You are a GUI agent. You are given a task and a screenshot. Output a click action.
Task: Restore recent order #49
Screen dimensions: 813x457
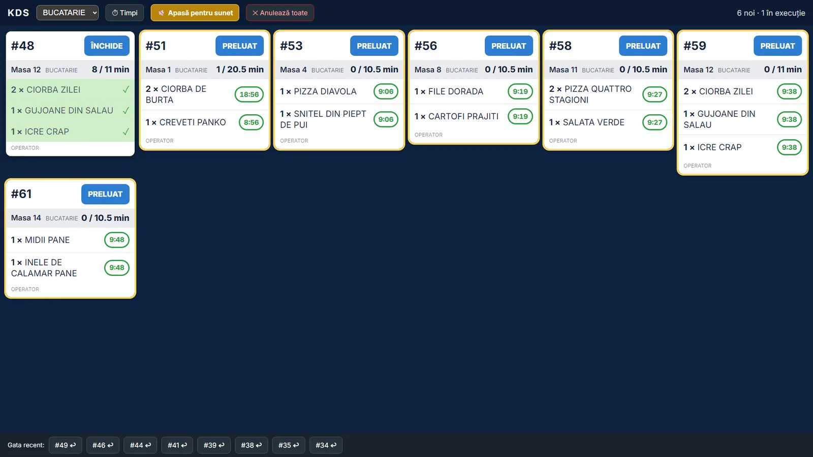tap(66, 445)
